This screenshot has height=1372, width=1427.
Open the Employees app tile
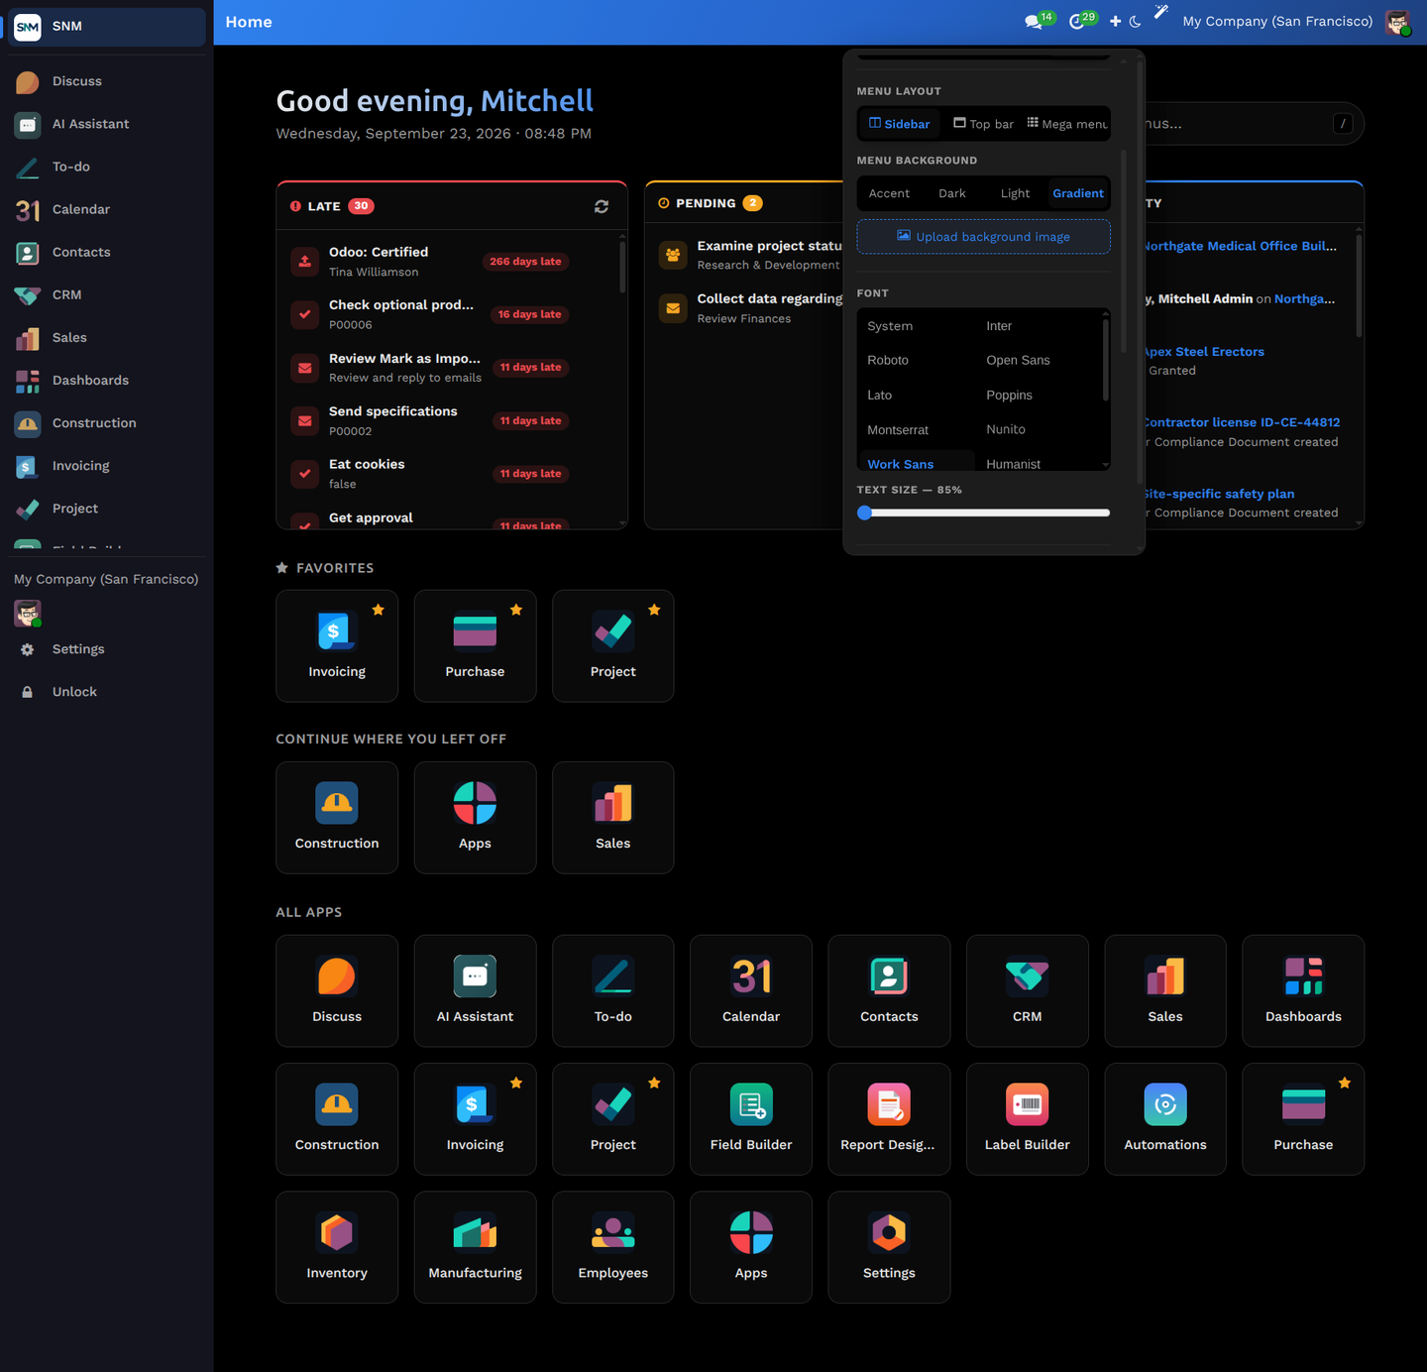click(x=613, y=1247)
